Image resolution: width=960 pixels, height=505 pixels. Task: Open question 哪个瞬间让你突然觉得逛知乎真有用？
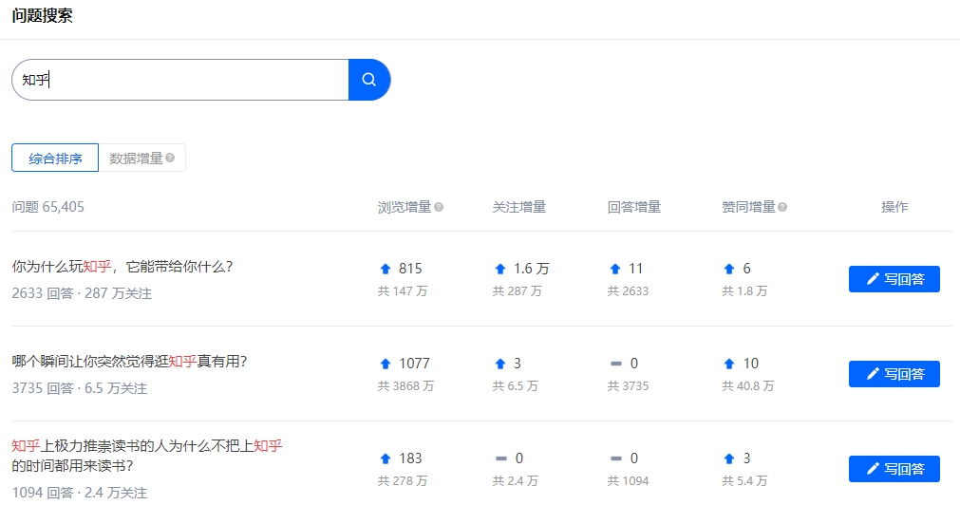pyautogui.click(x=129, y=361)
